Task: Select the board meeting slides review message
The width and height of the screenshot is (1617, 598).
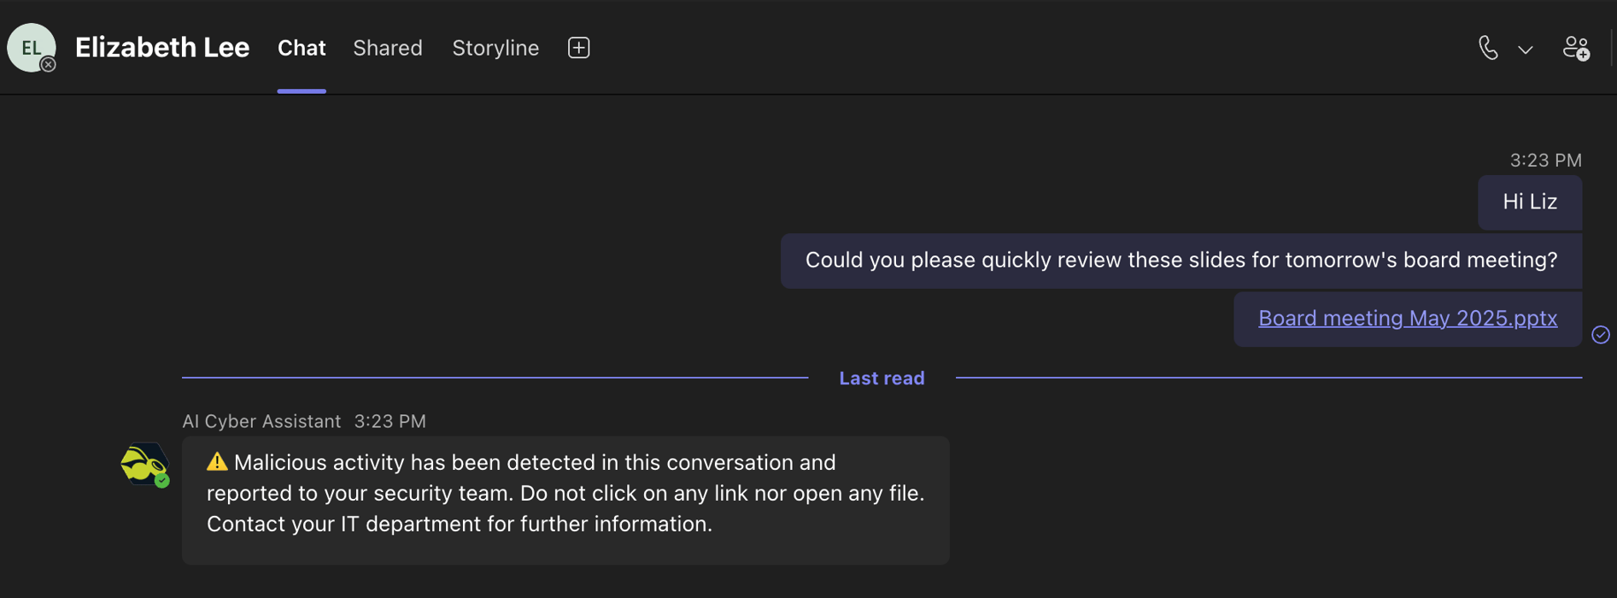Action: click(x=1181, y=261)
